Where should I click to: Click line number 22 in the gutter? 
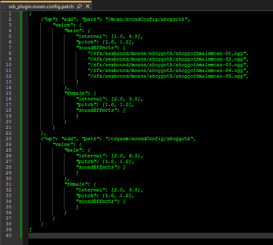point(9,133)
